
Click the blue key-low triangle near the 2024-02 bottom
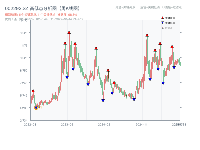103,100
